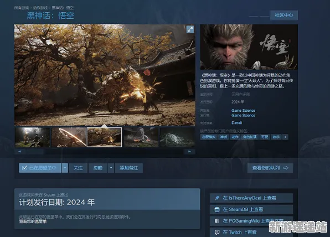Viewport: 330px width, 237px height.
Task: Select the highlighted golden tree boss thumbnail
Action: (105, 137)
